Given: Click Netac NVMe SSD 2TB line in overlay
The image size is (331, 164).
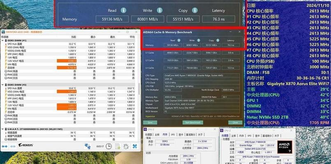Looking at the screenshot, I should (288, 117).
